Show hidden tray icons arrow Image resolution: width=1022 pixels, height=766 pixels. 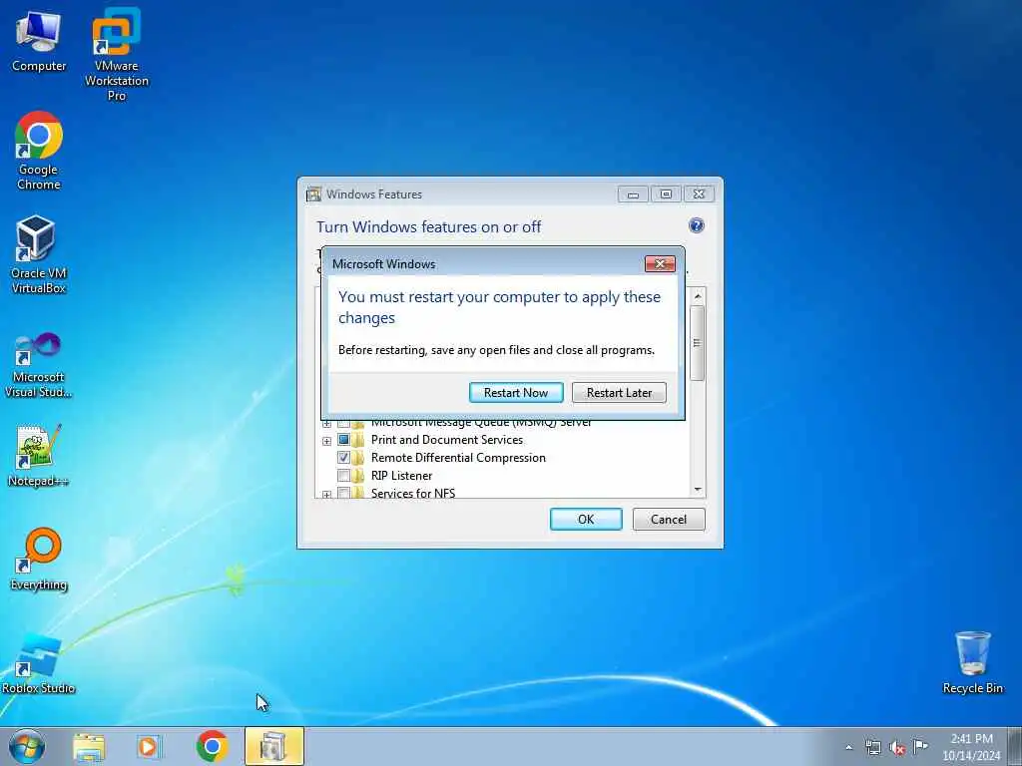(x=848, y=747)
